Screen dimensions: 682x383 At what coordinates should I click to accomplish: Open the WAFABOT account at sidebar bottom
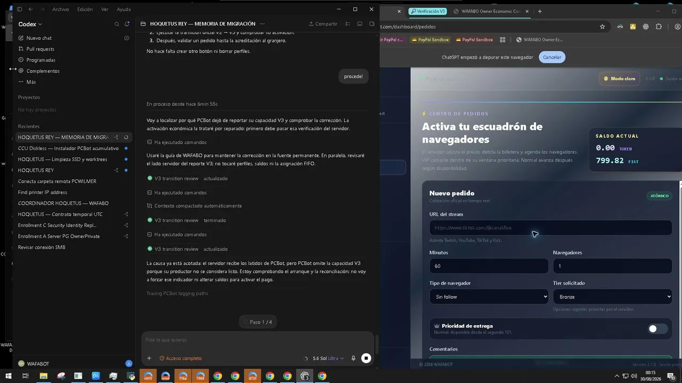34,364
